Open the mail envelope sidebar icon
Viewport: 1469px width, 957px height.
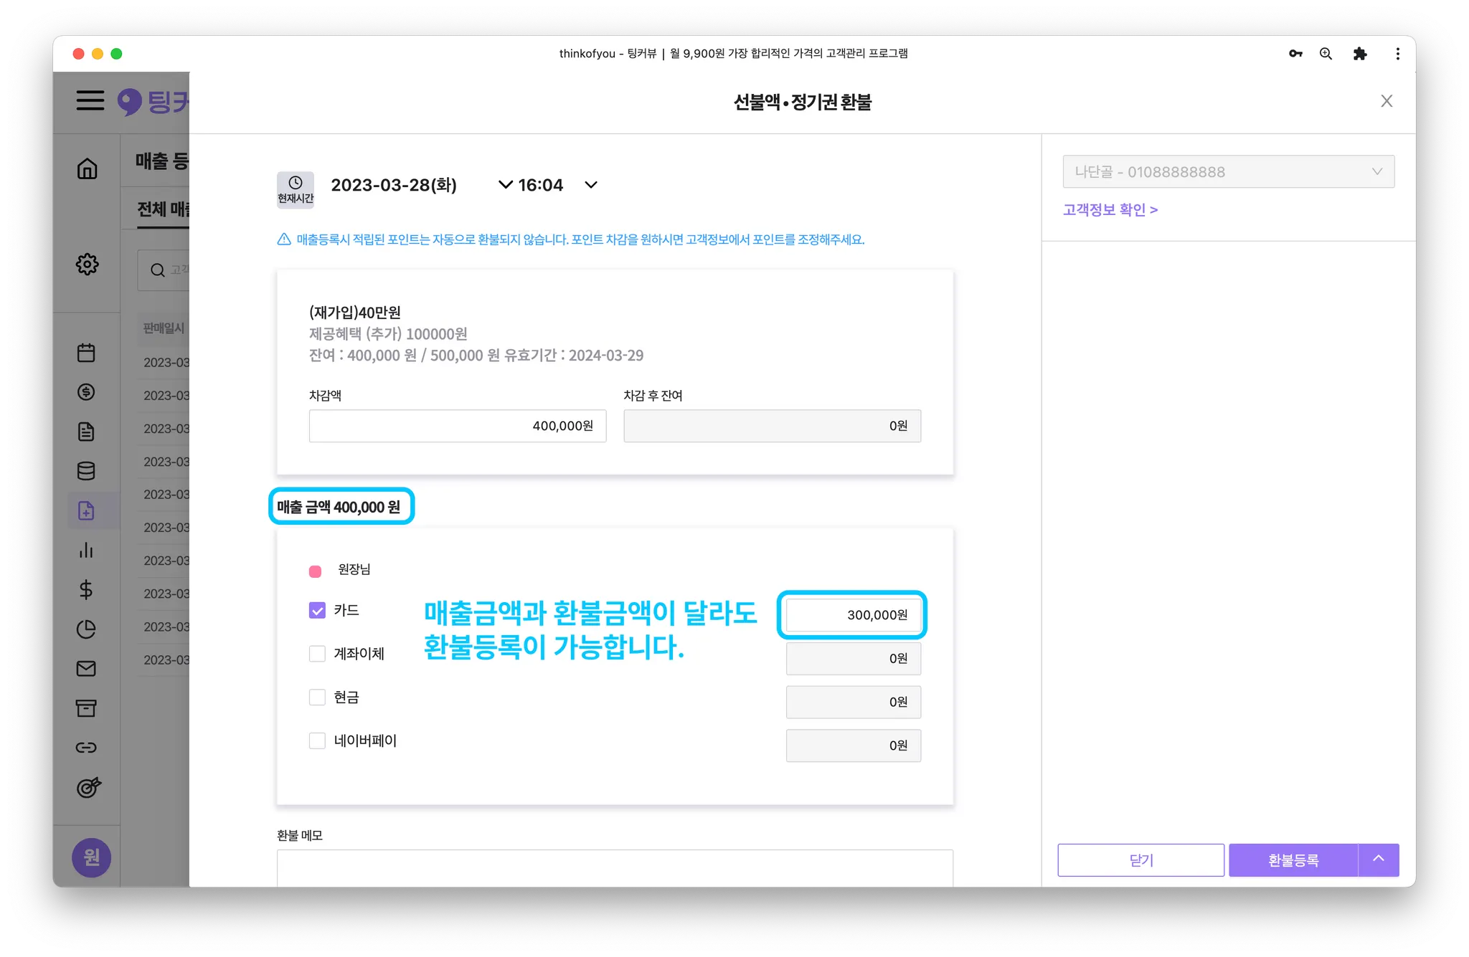point(86,668)
